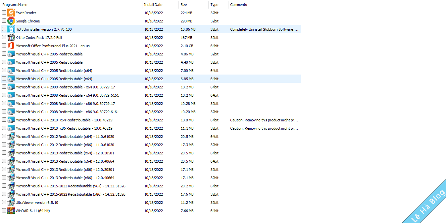Click the 7.66 MB size cell
The image size is (446, 223).
(x=187, y=211)
